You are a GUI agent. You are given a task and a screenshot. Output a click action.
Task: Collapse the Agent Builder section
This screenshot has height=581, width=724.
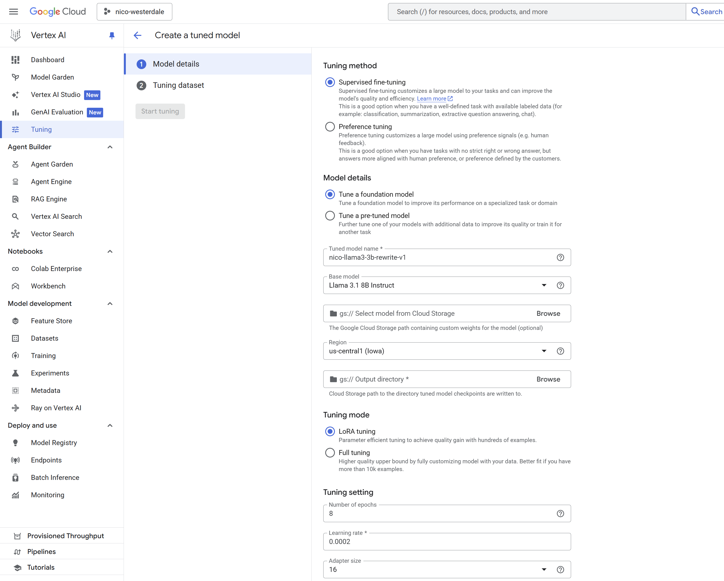[x=110, y=147]
